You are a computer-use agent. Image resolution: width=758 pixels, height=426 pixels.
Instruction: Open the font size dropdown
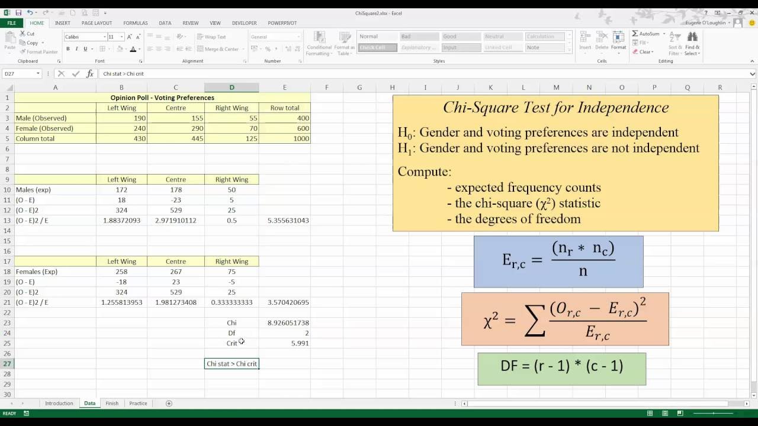tap(121, 37)
